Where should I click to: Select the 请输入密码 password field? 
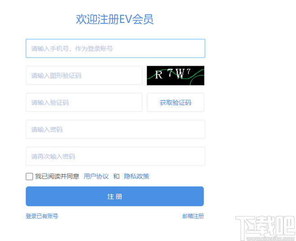click(x=115, y=129)
